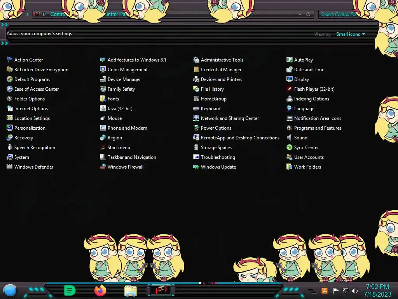The height and width of the screenshot is (299, 398).
Task: Open Power Options link
Action: tap(216, 128)
